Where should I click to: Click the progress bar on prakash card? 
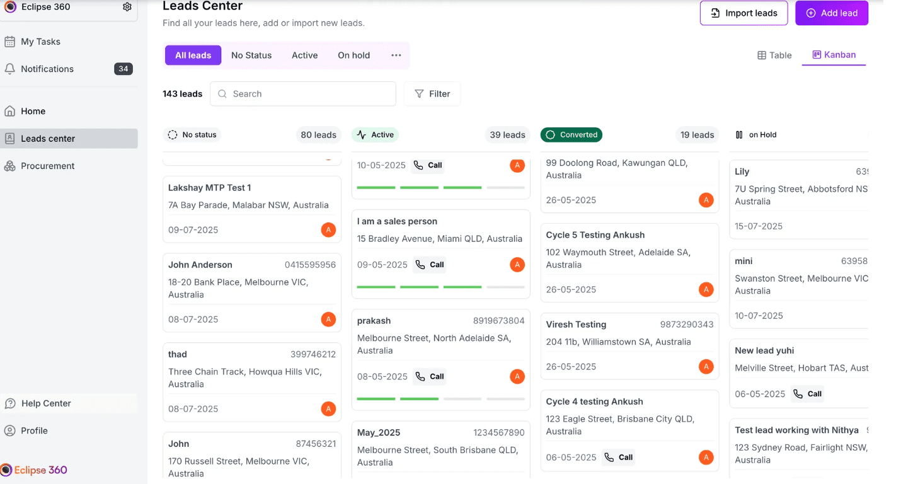pos(440,398)
